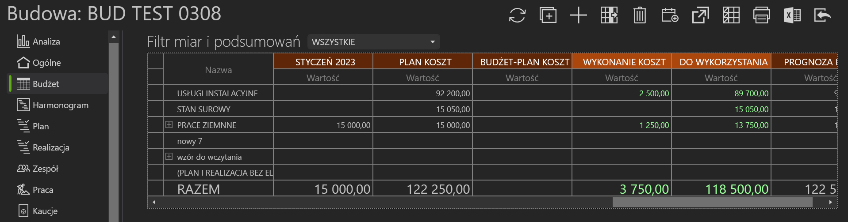Screen dimensions: 848x222
Task: Click the open in external window icon
Action: [700, 15]
